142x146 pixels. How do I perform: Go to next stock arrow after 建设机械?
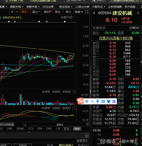pyautogui.click(x=138, y=13)
